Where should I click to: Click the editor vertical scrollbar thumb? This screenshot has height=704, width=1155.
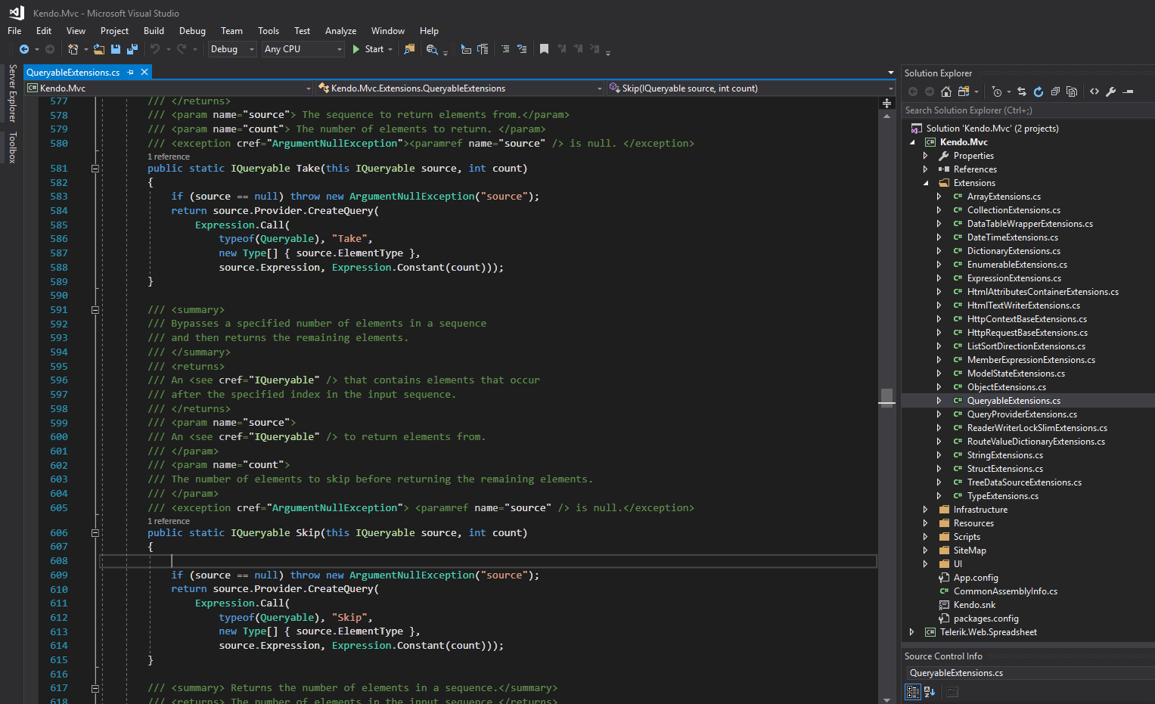(x=886, y=396)
